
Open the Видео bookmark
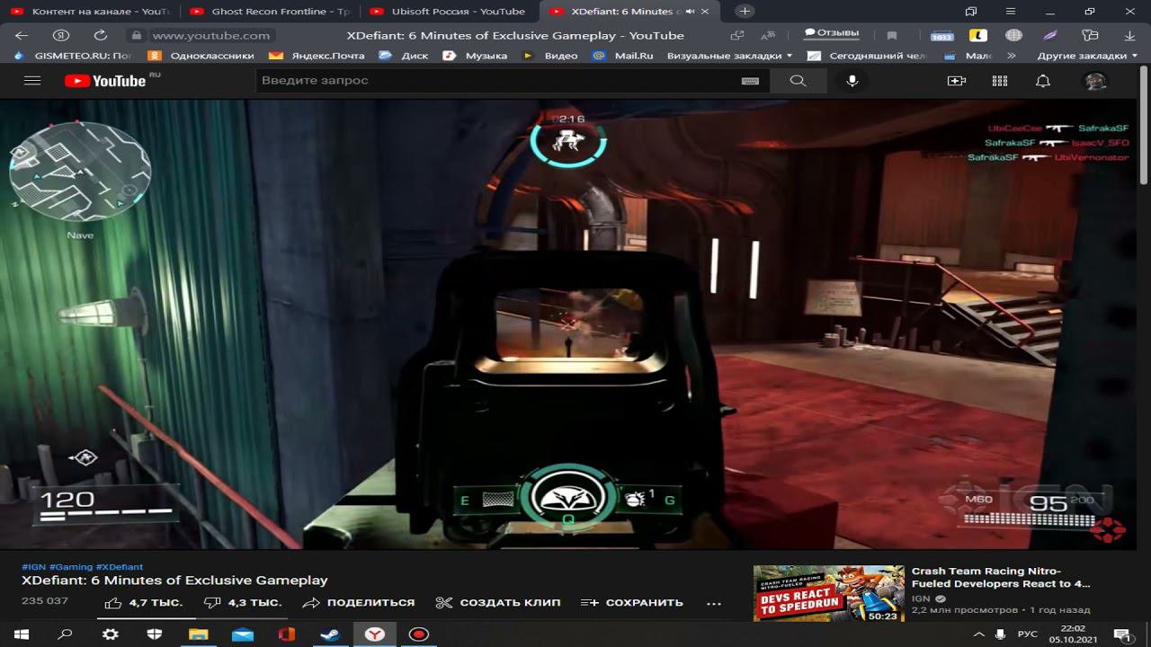(x=549, y=56)
